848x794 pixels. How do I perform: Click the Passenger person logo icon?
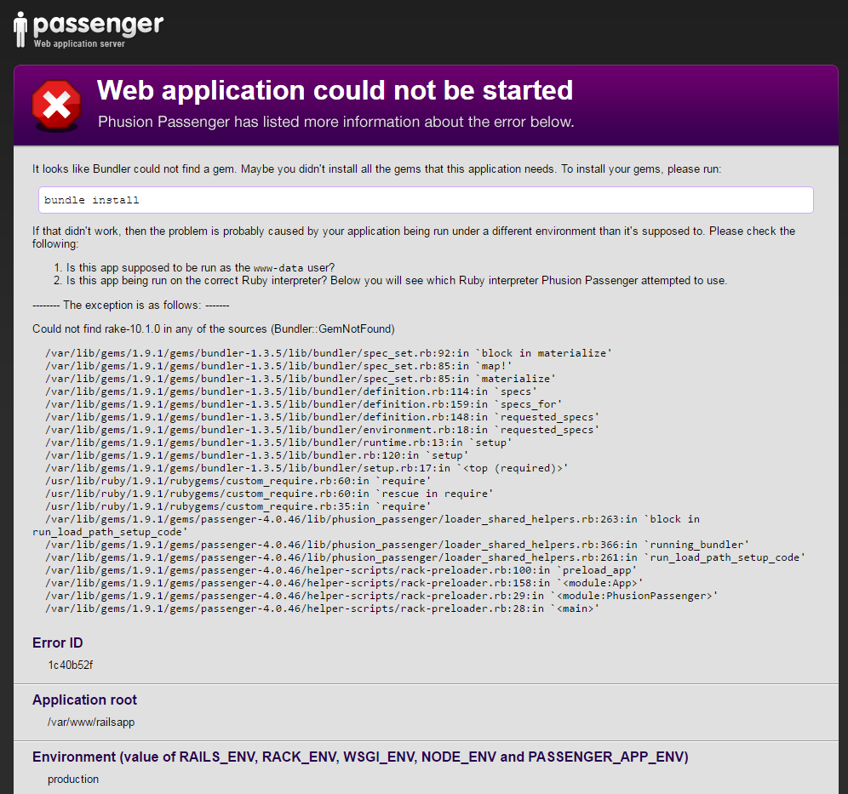(20, 30)
